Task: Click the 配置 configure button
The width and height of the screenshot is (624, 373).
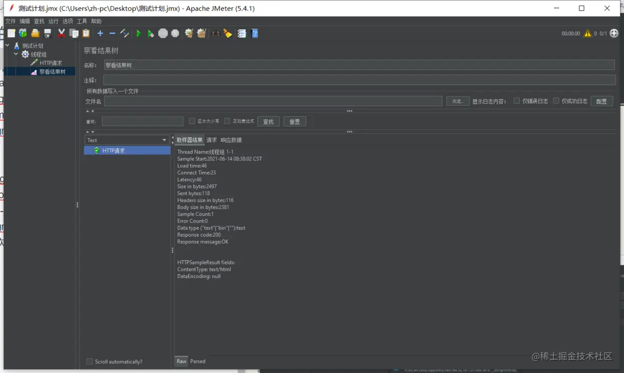Action: click(x=602, y=101)
